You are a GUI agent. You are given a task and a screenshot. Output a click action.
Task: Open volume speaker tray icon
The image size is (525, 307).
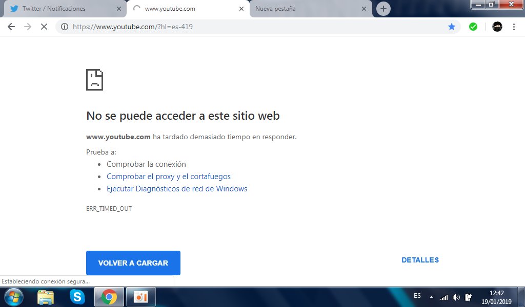pos(456,297)
